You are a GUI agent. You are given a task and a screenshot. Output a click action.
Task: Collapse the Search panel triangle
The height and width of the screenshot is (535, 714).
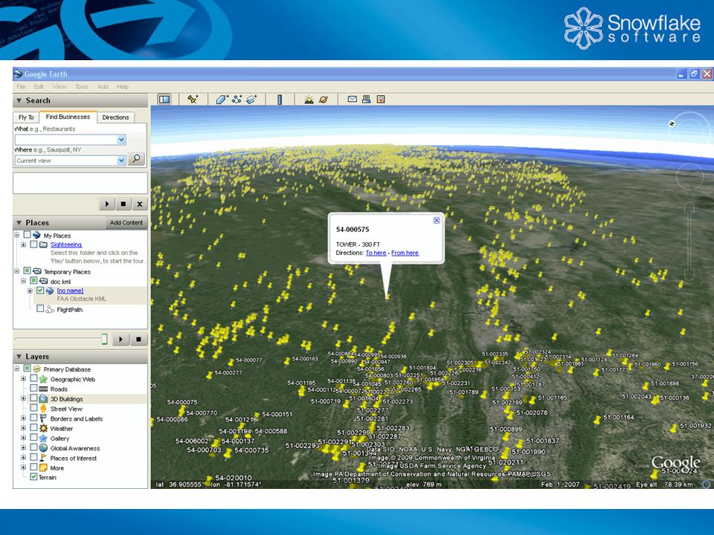(19, 100)
